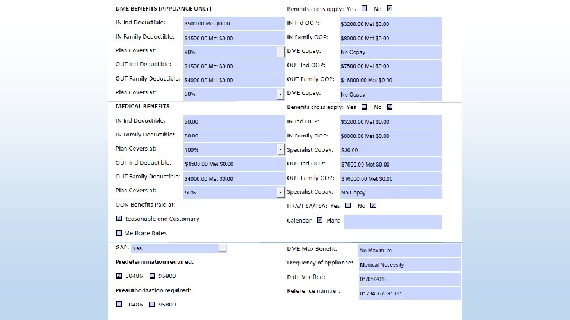Viewport: 570px width, 320px height.
Task: Click DME IN Ind Deductible field
Action: tap(234, 24)
